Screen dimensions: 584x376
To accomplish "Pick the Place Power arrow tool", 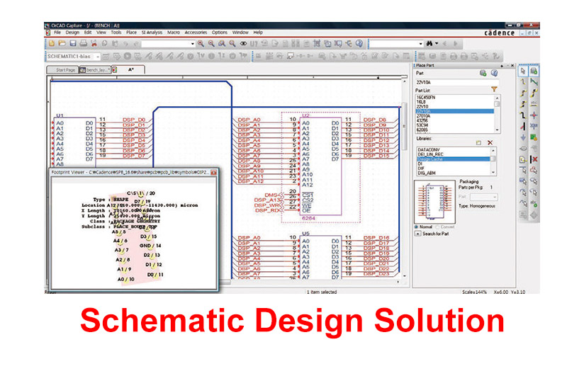I will [523, 137].
